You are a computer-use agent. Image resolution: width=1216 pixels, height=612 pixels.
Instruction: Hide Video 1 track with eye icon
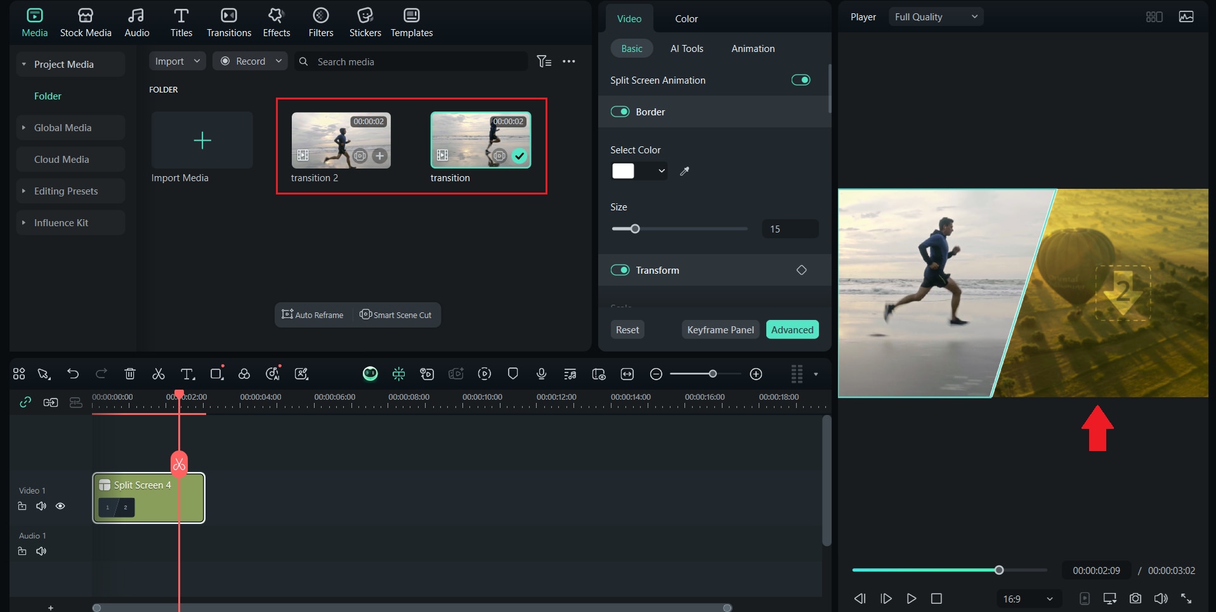(60, 506)
